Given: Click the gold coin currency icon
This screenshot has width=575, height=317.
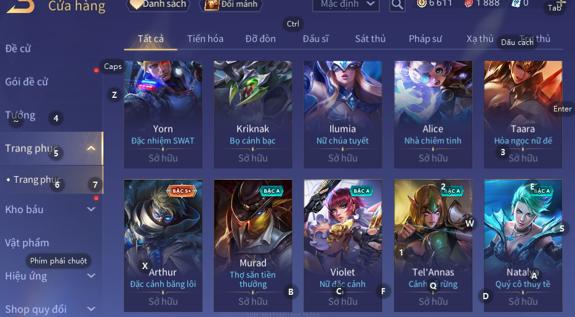Looking at the screenshot, I should 422,4.
